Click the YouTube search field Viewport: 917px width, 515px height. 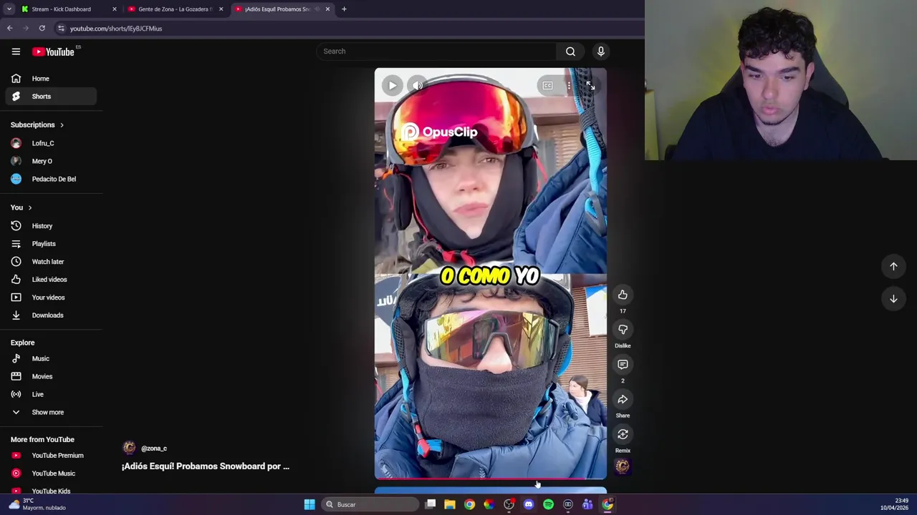tap(436, 51)
